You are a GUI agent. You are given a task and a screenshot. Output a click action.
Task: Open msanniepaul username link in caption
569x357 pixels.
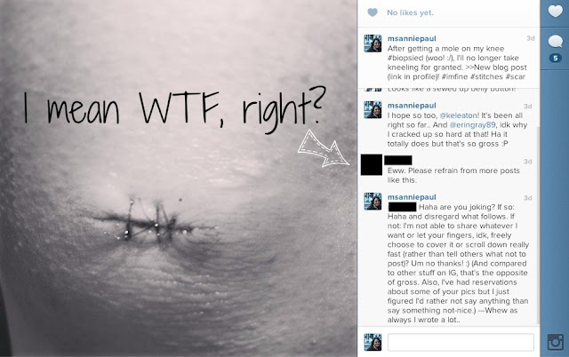(x=412, y=38)
